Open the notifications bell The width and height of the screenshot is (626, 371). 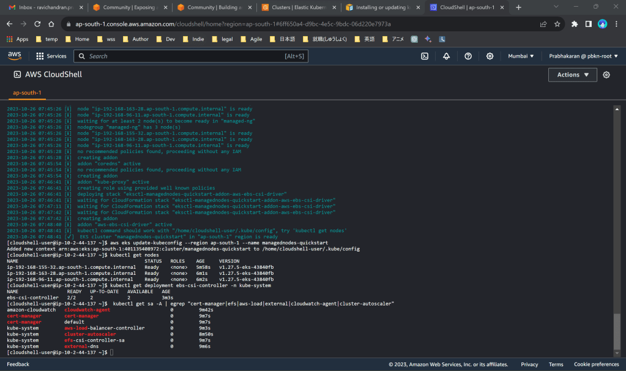pos(446,56)
